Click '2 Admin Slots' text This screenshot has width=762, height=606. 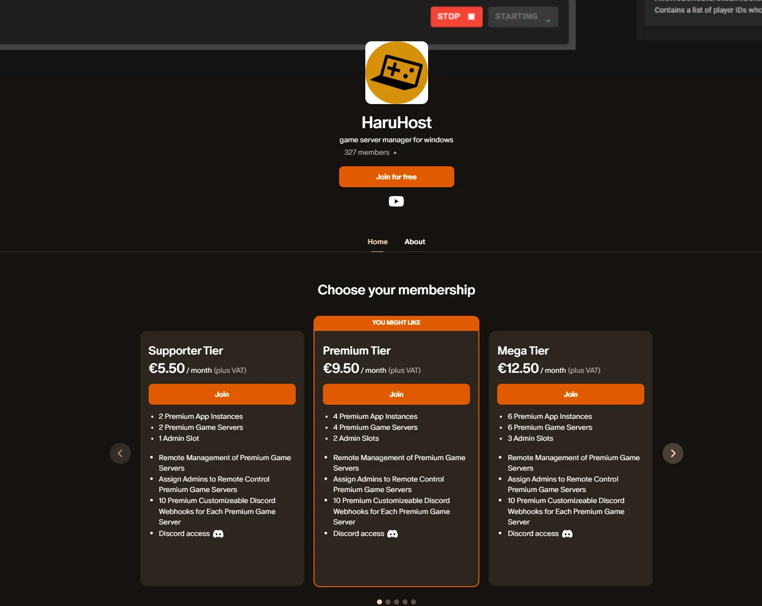pos(356,438)
